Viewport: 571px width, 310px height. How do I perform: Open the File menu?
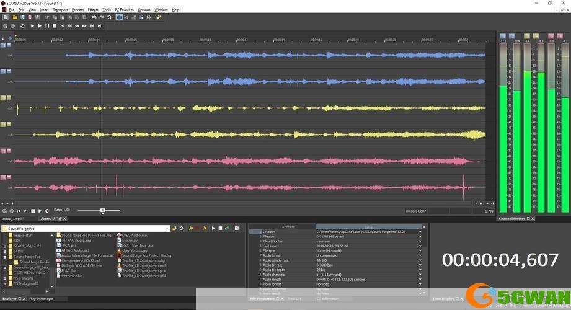pos(11,10)
